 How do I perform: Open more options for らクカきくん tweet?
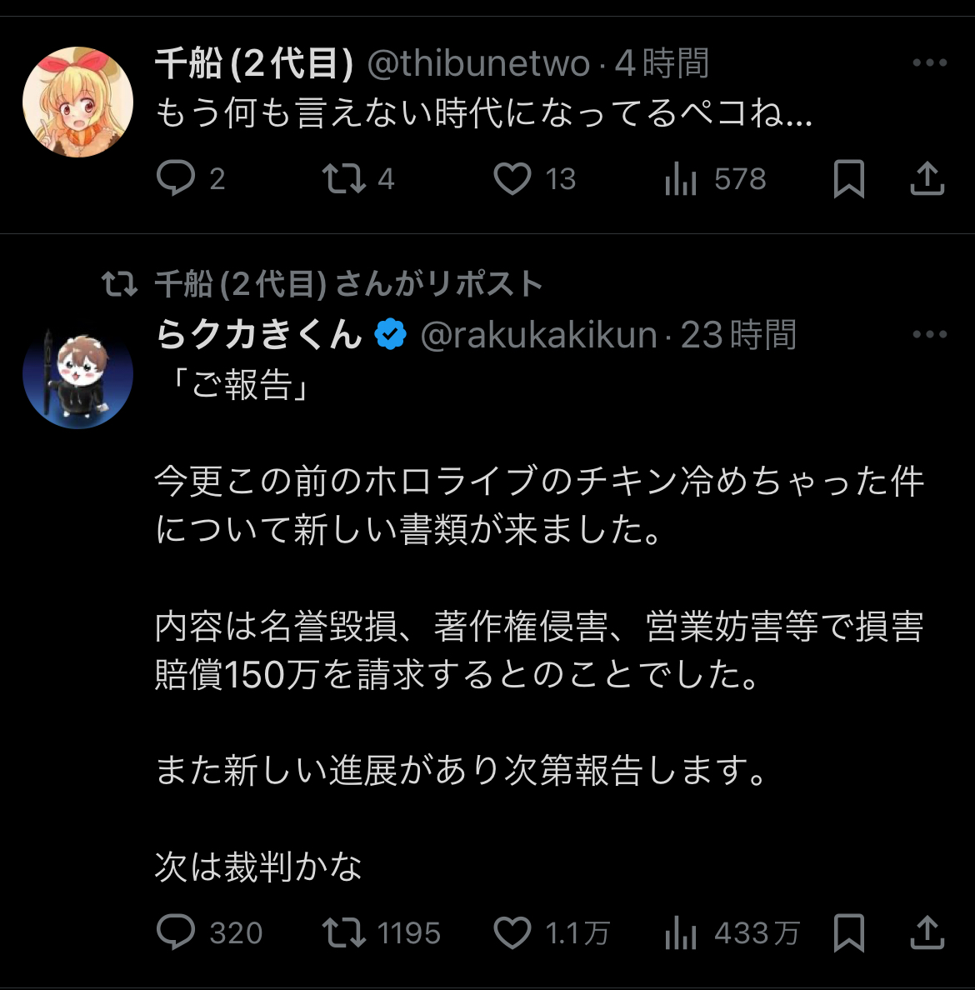[x=929, y=335]
